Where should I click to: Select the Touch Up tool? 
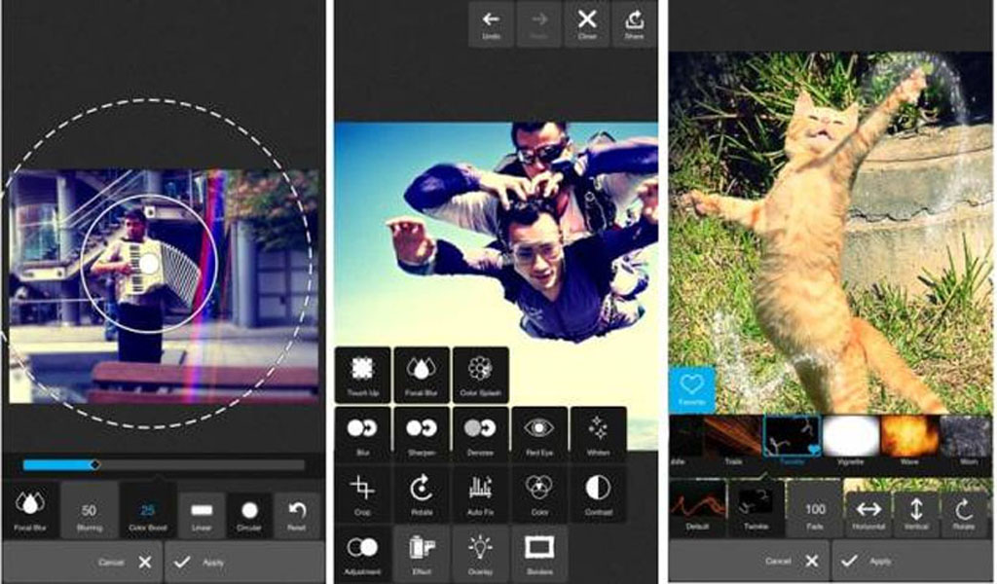coord(365,375)
